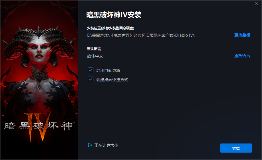Click the install path text E:\暴雪游戏
The width and height of the screenshot is (262, 160).
[x=141, y=35]
